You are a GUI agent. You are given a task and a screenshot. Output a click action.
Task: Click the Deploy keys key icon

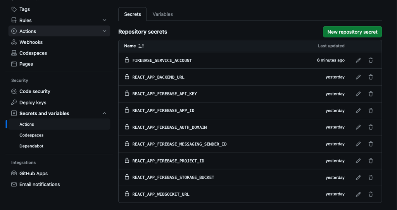click(x=14, y=102)
